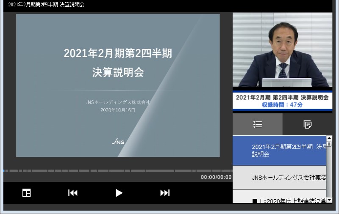339x214 pixels.
Task: Start playback with the play button
Action: click(119, 193)
